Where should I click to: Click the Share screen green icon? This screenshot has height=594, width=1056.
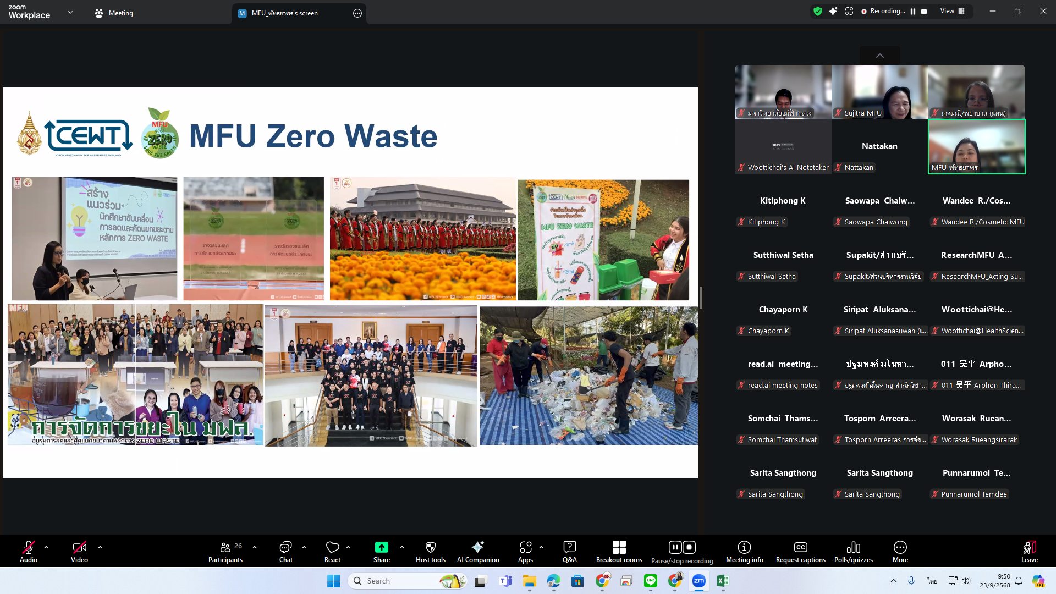[381, 547]
